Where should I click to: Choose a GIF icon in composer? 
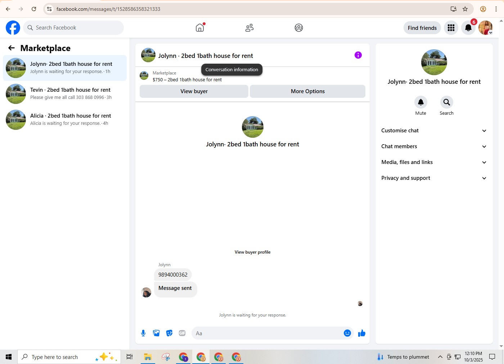coord(182,333)
